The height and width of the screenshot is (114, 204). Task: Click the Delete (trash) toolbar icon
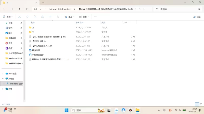pos(58,17)
